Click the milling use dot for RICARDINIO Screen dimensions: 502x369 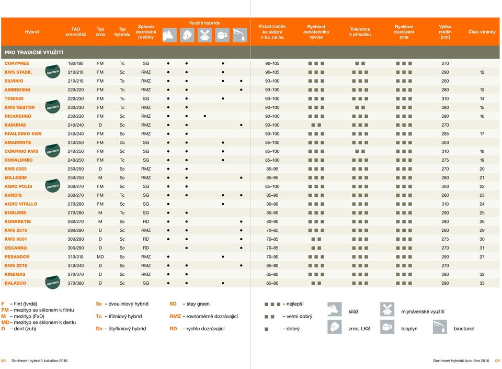tap(204, 116)
